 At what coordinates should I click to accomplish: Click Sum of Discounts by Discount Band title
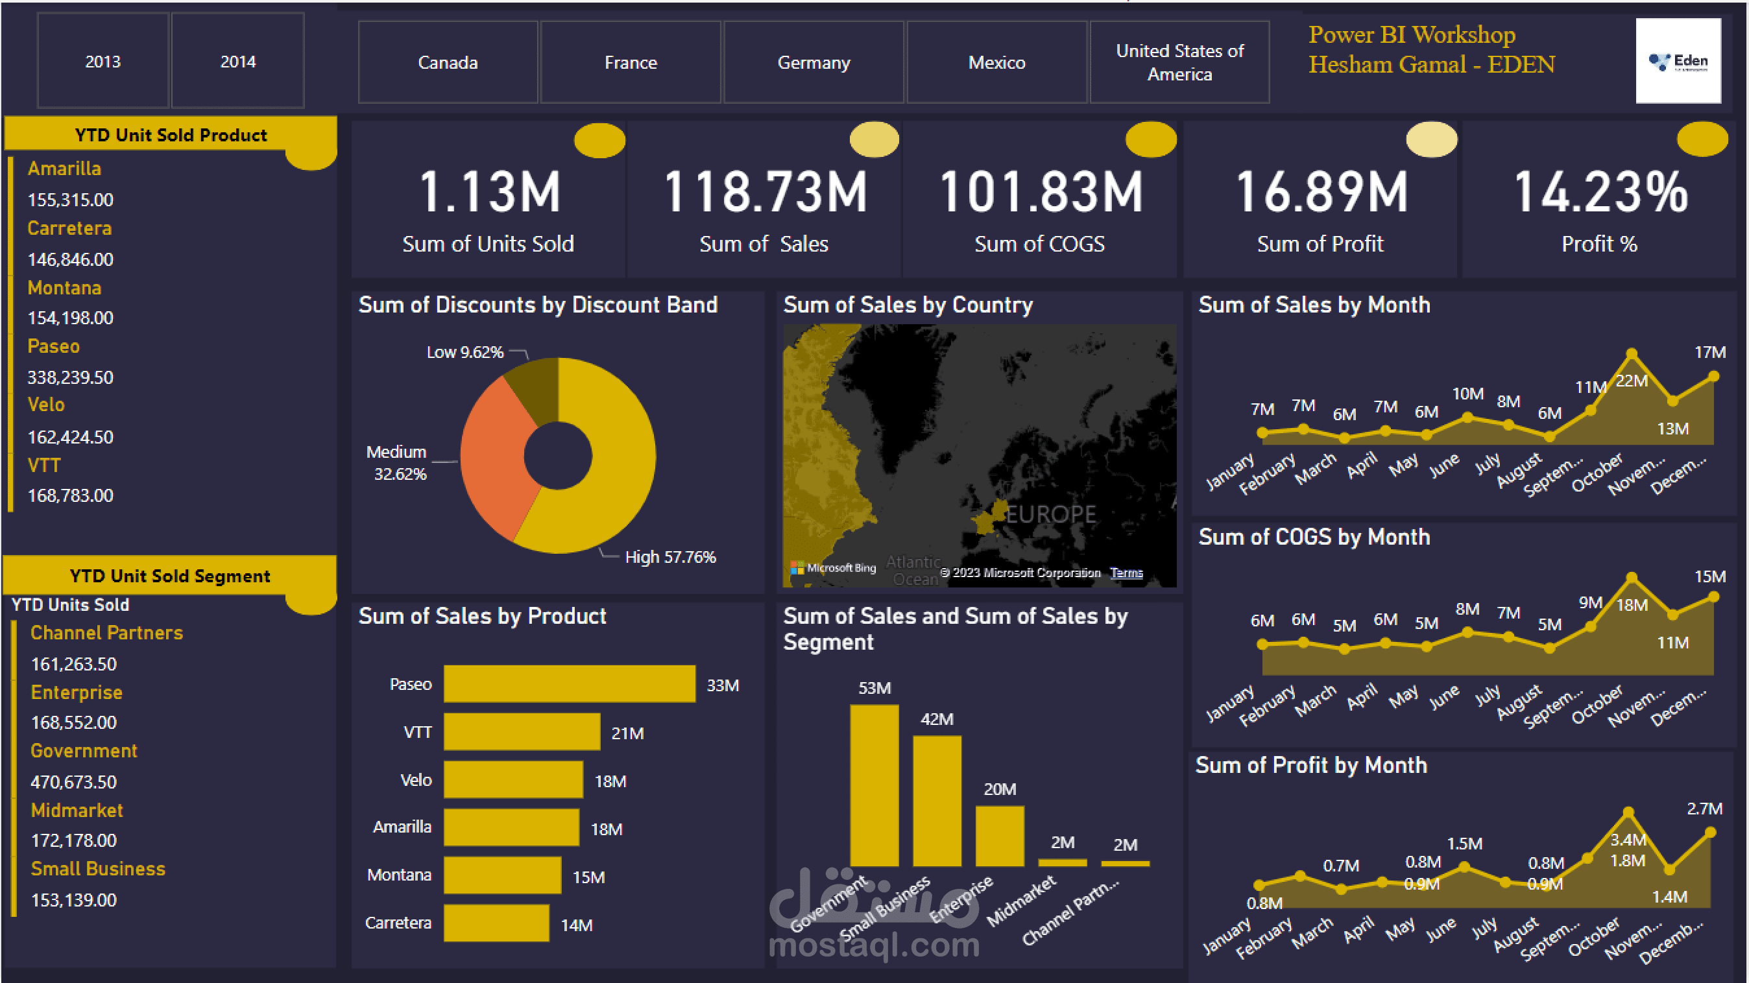point(538,305)
